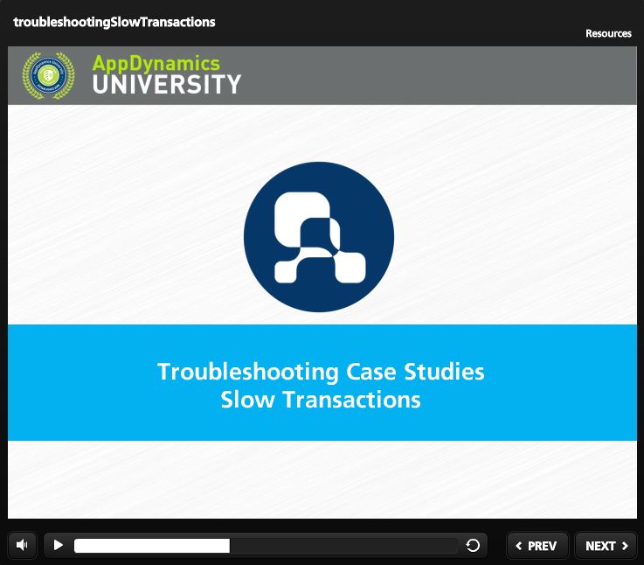Replay the slide using circular arrow icon
Viewport: 644px width, 565px height.
473,546
